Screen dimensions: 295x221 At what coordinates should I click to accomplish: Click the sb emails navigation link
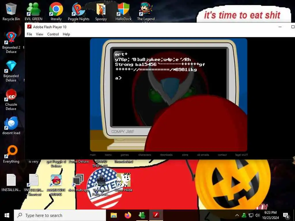(x=203, y=155)
